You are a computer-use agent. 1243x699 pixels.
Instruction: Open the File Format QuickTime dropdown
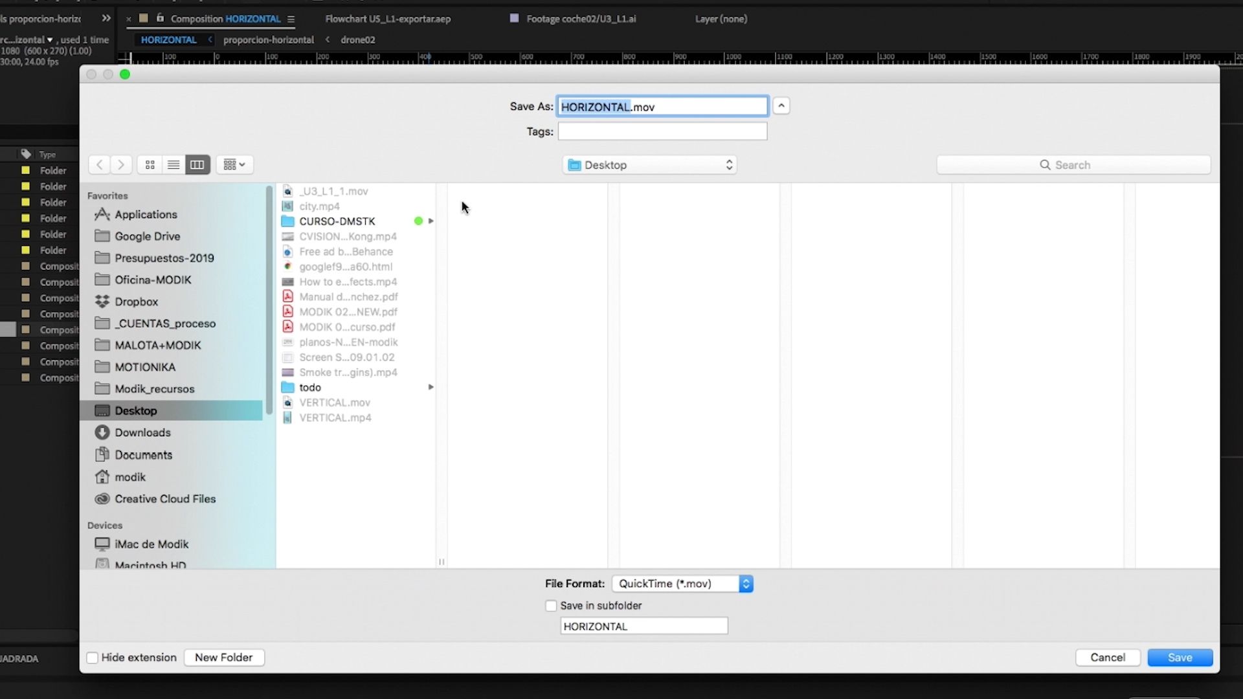682,584
